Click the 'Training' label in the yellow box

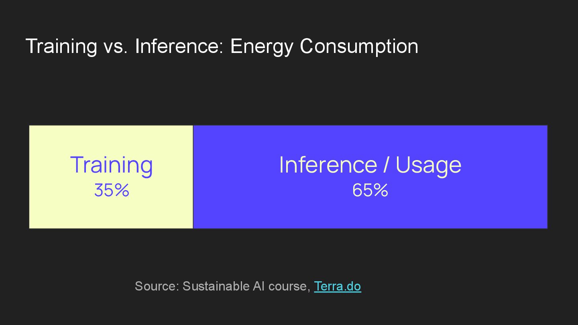pyautogui.click(x=111, y=165)
